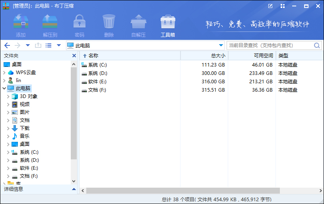
Task: Select the 3D 对象 cube icon
Action: (15, 96)
